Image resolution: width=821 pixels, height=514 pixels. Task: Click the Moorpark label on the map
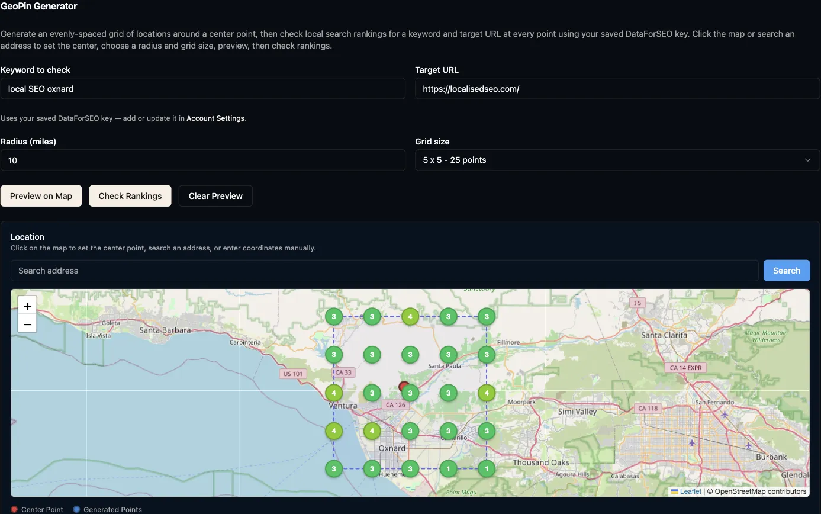[521, 402]
